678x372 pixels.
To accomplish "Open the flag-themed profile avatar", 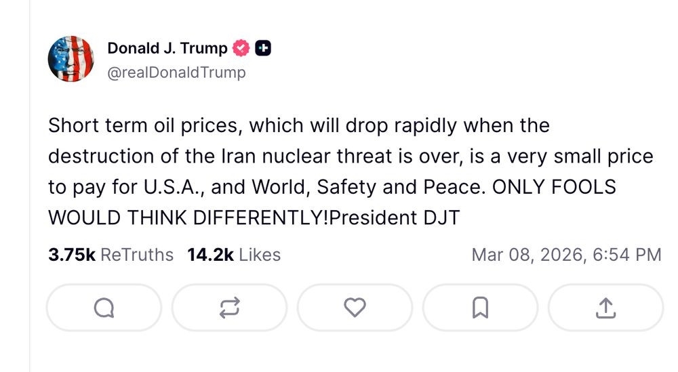I will tap(71, 60).
